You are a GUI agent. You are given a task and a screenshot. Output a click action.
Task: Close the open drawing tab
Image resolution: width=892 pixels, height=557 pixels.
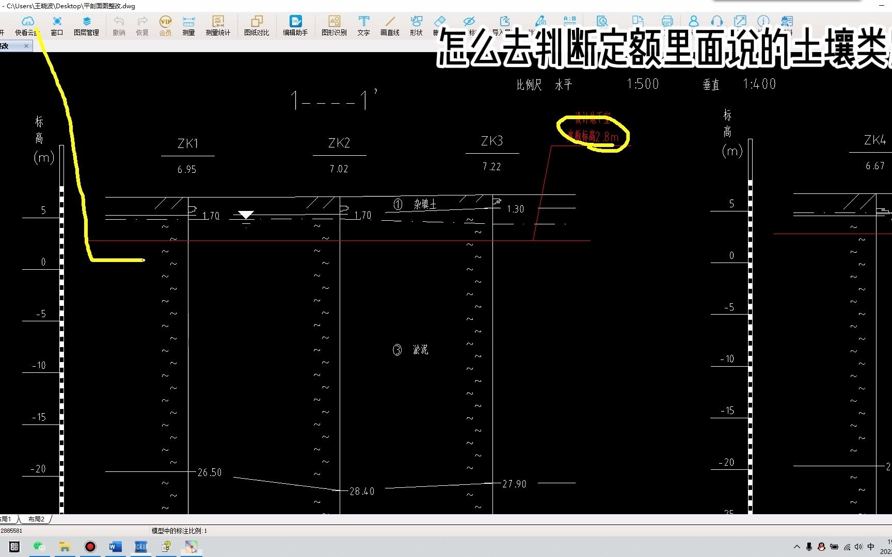click(x=26, y=46)
